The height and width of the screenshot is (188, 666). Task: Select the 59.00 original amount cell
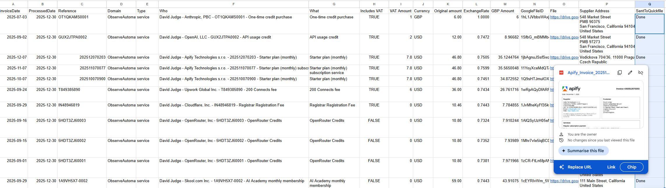448,183
